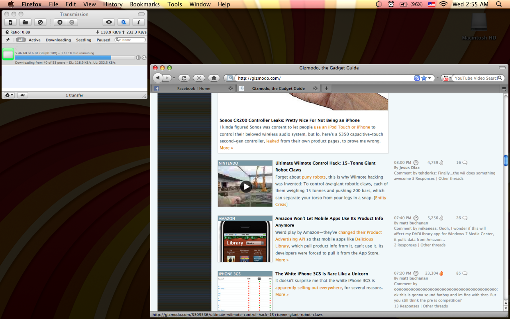Click the NINTENDO category label
Screen dimensions: 510x319
pos(228,163)
